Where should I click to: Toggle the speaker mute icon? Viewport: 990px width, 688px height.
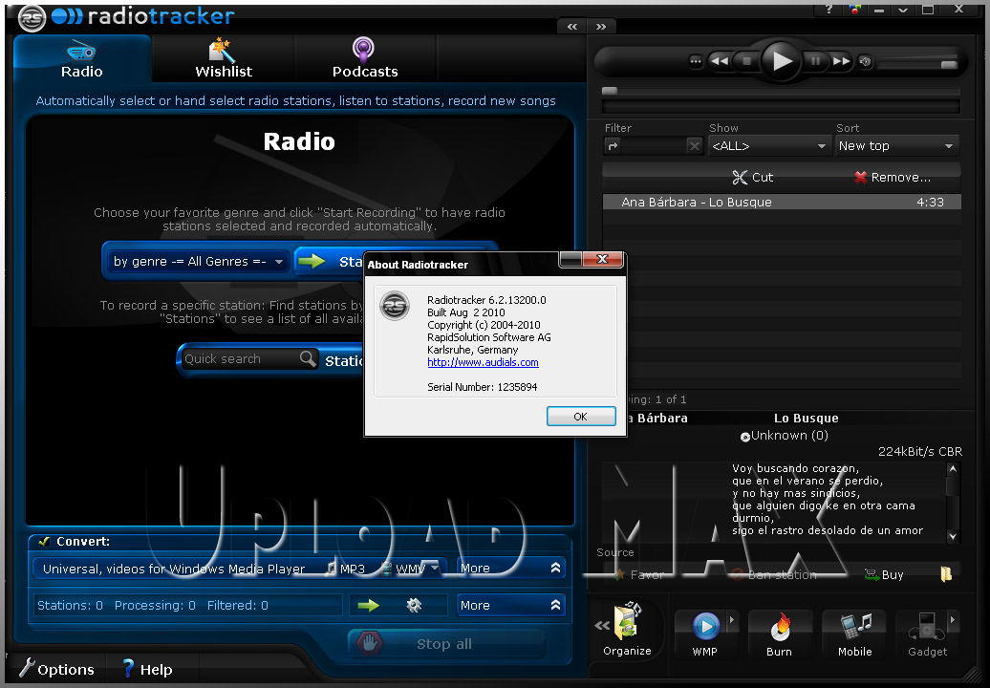pos(865,61)
